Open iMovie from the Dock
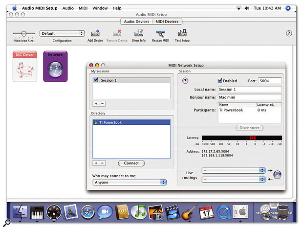The height and width of the screenshot is (230, 303). tap(173, 212)
